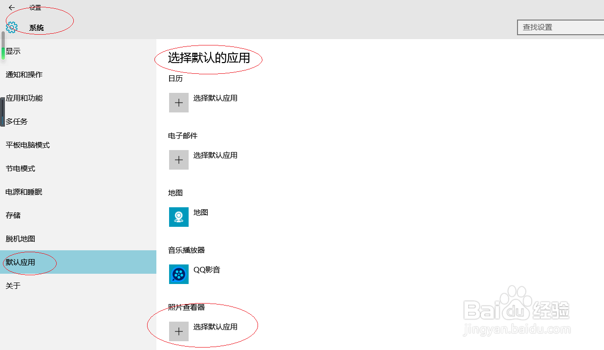Click the plus icon under 照片查看器

pyautogui.click(x=178, y=331)
